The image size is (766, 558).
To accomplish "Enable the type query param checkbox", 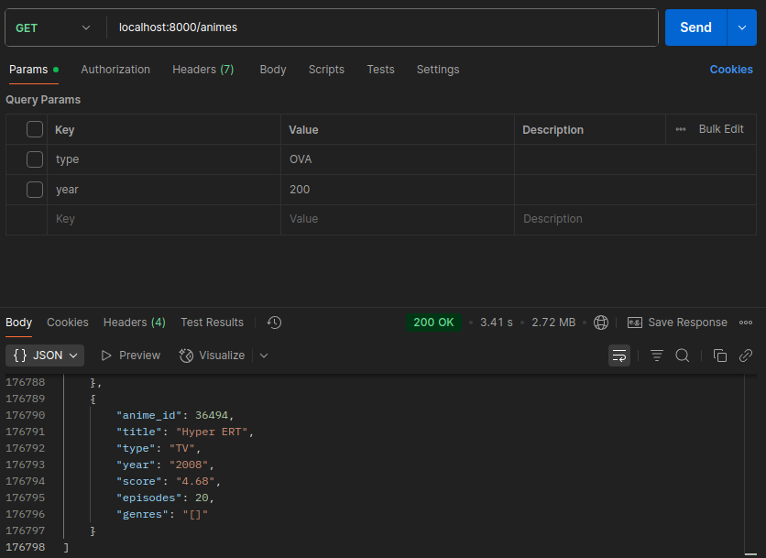I will 35,159.
